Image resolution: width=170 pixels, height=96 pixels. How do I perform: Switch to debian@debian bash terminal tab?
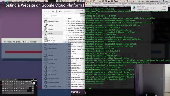[101, 6]
